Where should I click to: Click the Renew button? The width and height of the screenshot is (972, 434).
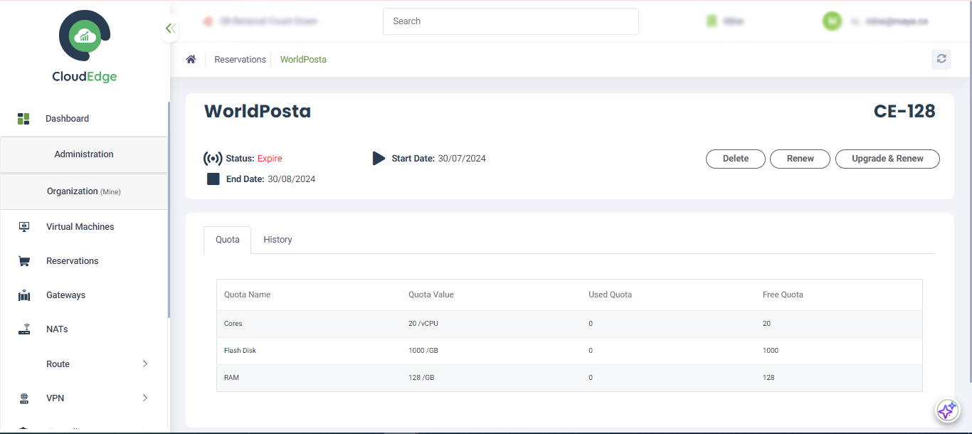[x=801, y=159]
